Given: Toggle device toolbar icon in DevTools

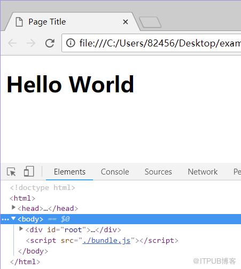Looking at the screenshot, I should click(29, 171).
